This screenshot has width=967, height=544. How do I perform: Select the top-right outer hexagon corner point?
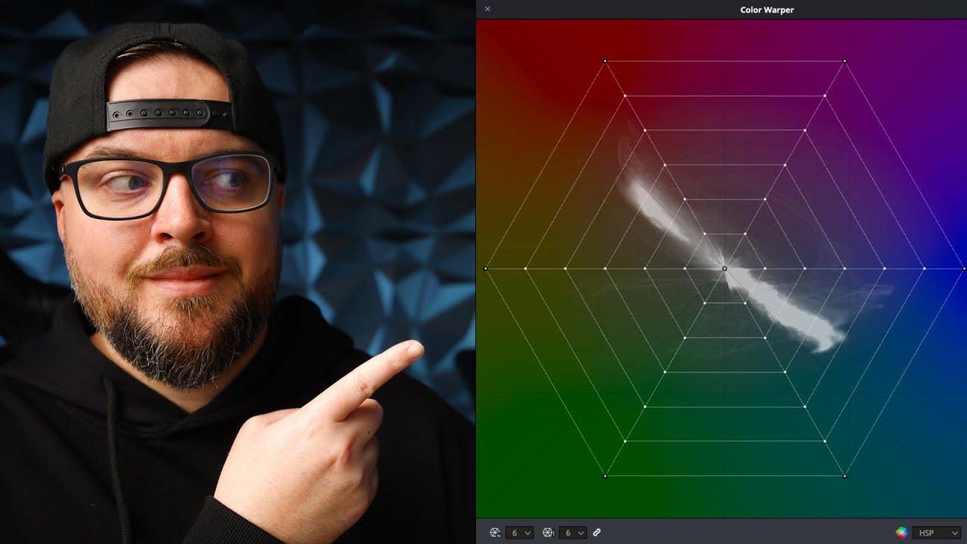[x=845, y=60]
